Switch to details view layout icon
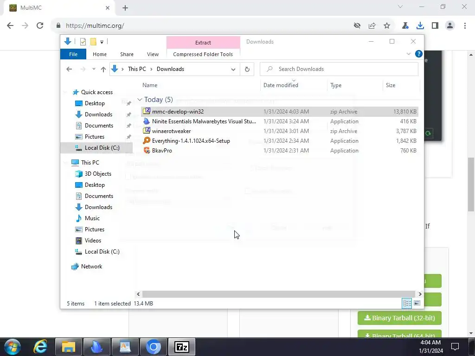This screenshot has width=475, height=356. click(407, 303)
